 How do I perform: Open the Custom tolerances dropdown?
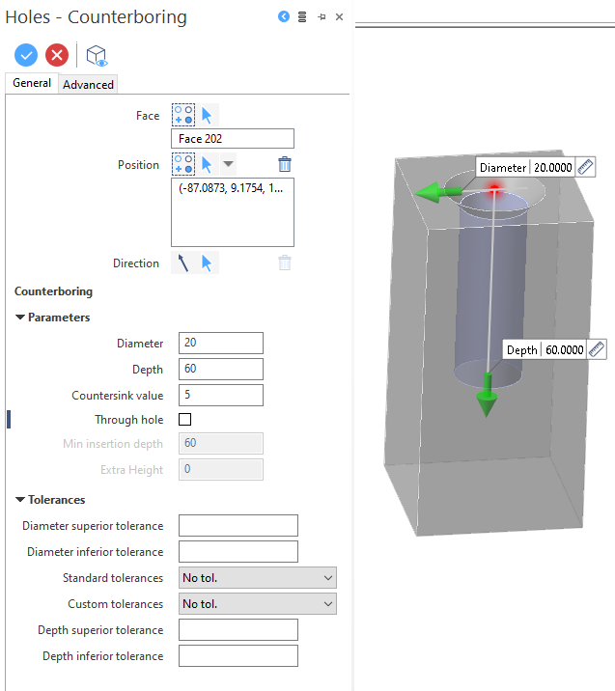pos(258,604)
